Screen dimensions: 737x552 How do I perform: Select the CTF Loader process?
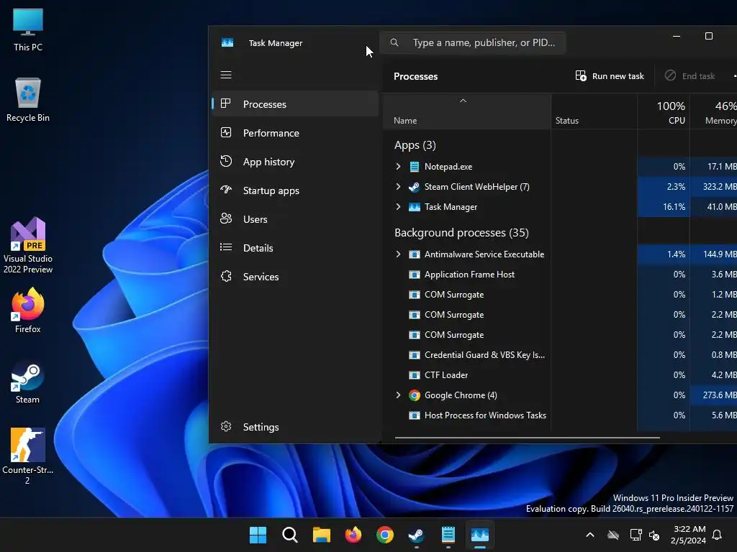click(446, 375)
